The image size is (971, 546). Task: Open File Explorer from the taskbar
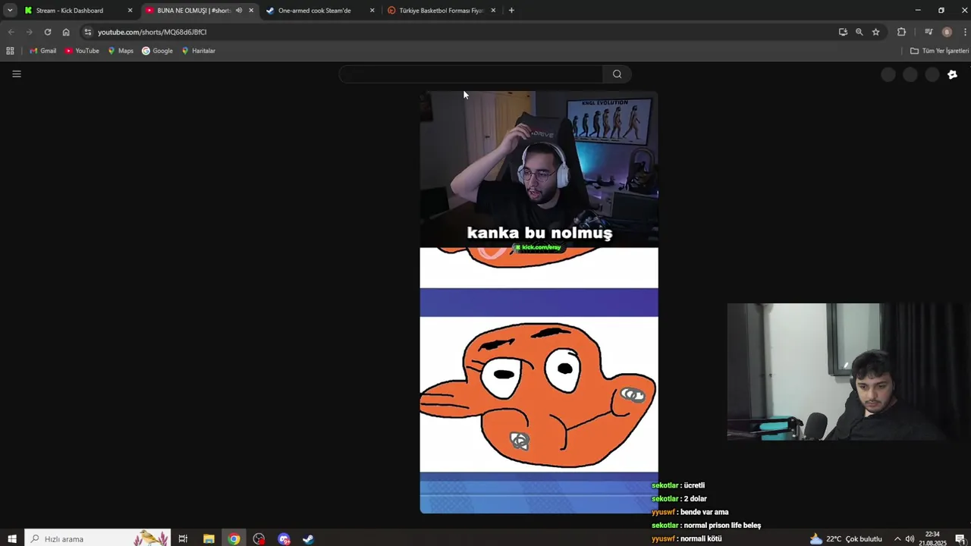coord(209,538)
